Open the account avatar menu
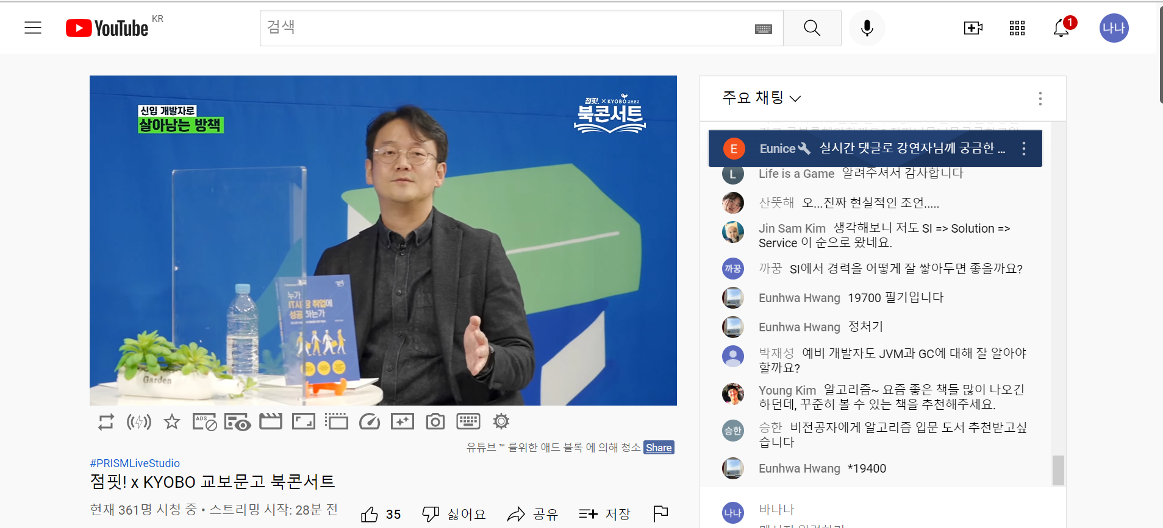This screenshot has width=1163, height=528. click(1114, 28)
